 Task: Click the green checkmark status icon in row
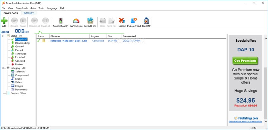pos(39,41)
